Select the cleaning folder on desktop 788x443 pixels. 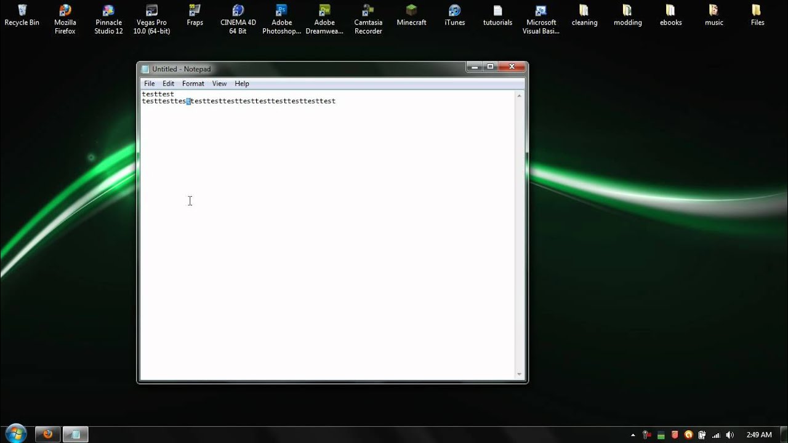(584, 16)
